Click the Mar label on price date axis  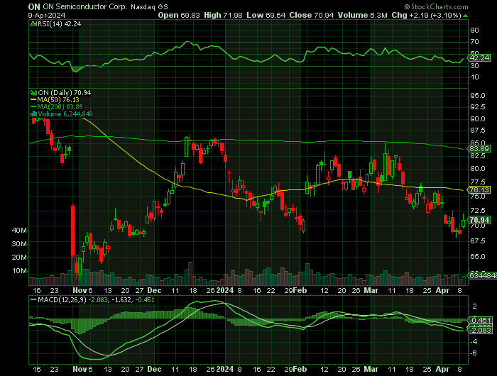(x=371, y=290)
